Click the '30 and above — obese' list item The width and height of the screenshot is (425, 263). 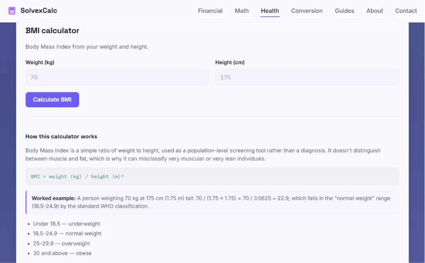(62, 253)
